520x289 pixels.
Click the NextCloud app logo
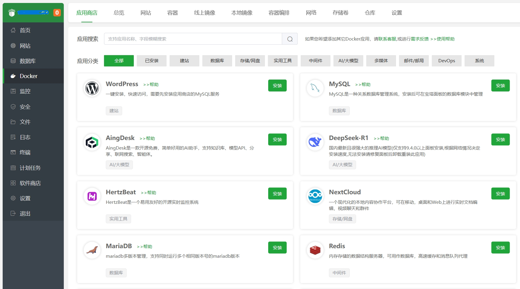(x=315, y=196)
